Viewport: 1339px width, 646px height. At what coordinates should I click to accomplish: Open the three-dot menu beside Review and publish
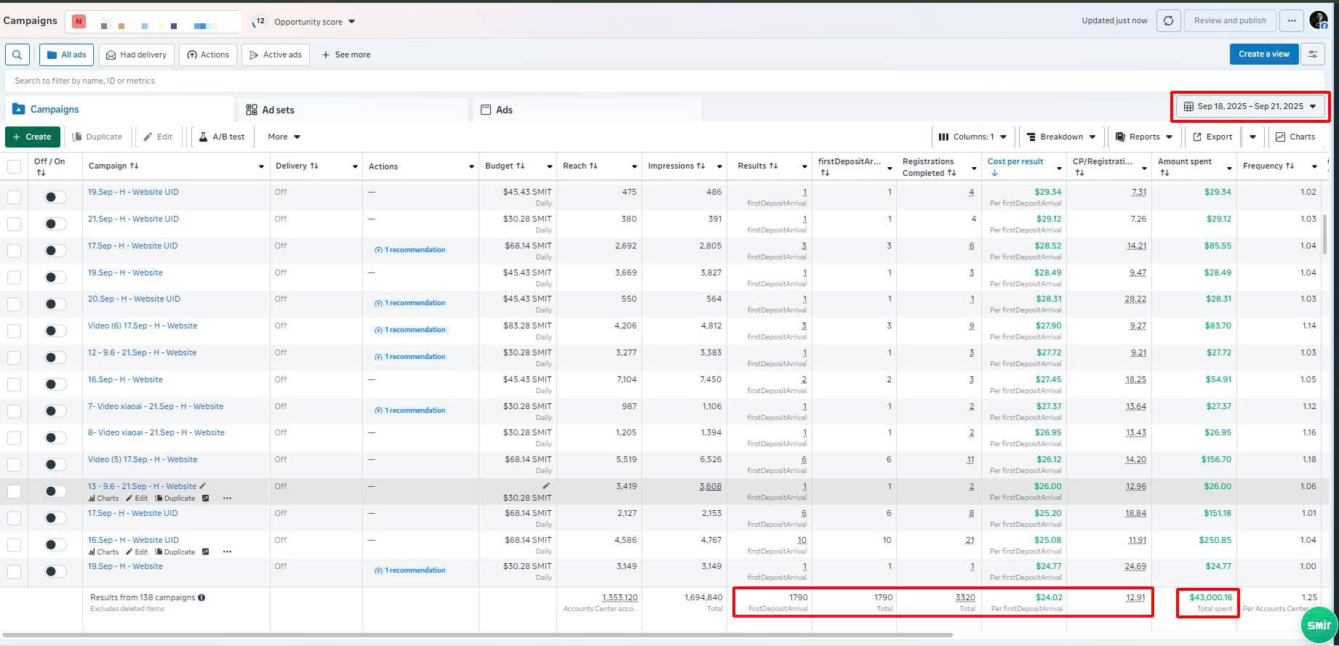coord(1292,20)
